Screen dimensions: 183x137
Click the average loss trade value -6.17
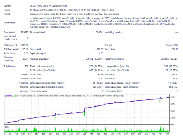point(176,78)
